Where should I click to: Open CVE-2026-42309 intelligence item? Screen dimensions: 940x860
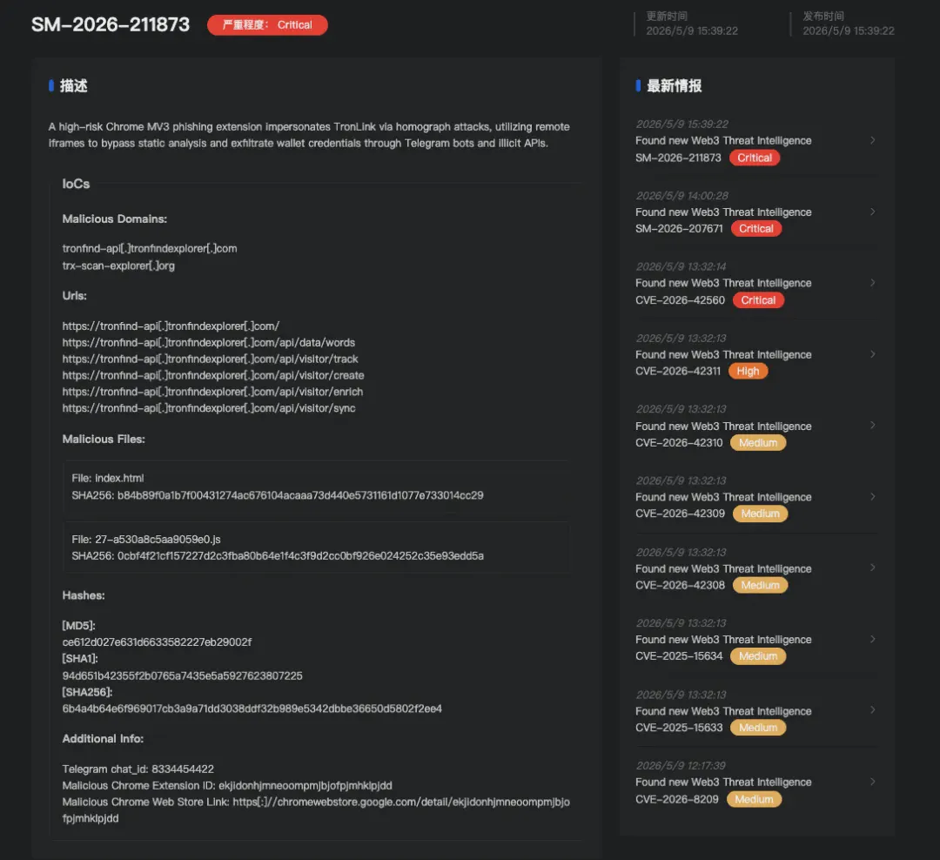pyautogui.click(x=756, y=497)
